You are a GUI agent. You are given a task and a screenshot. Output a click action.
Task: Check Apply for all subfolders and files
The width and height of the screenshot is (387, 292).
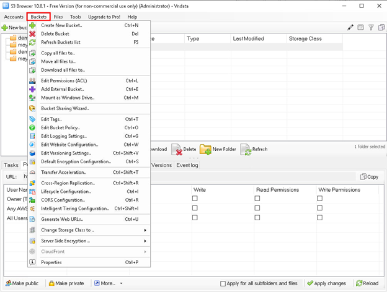point(223,283)
